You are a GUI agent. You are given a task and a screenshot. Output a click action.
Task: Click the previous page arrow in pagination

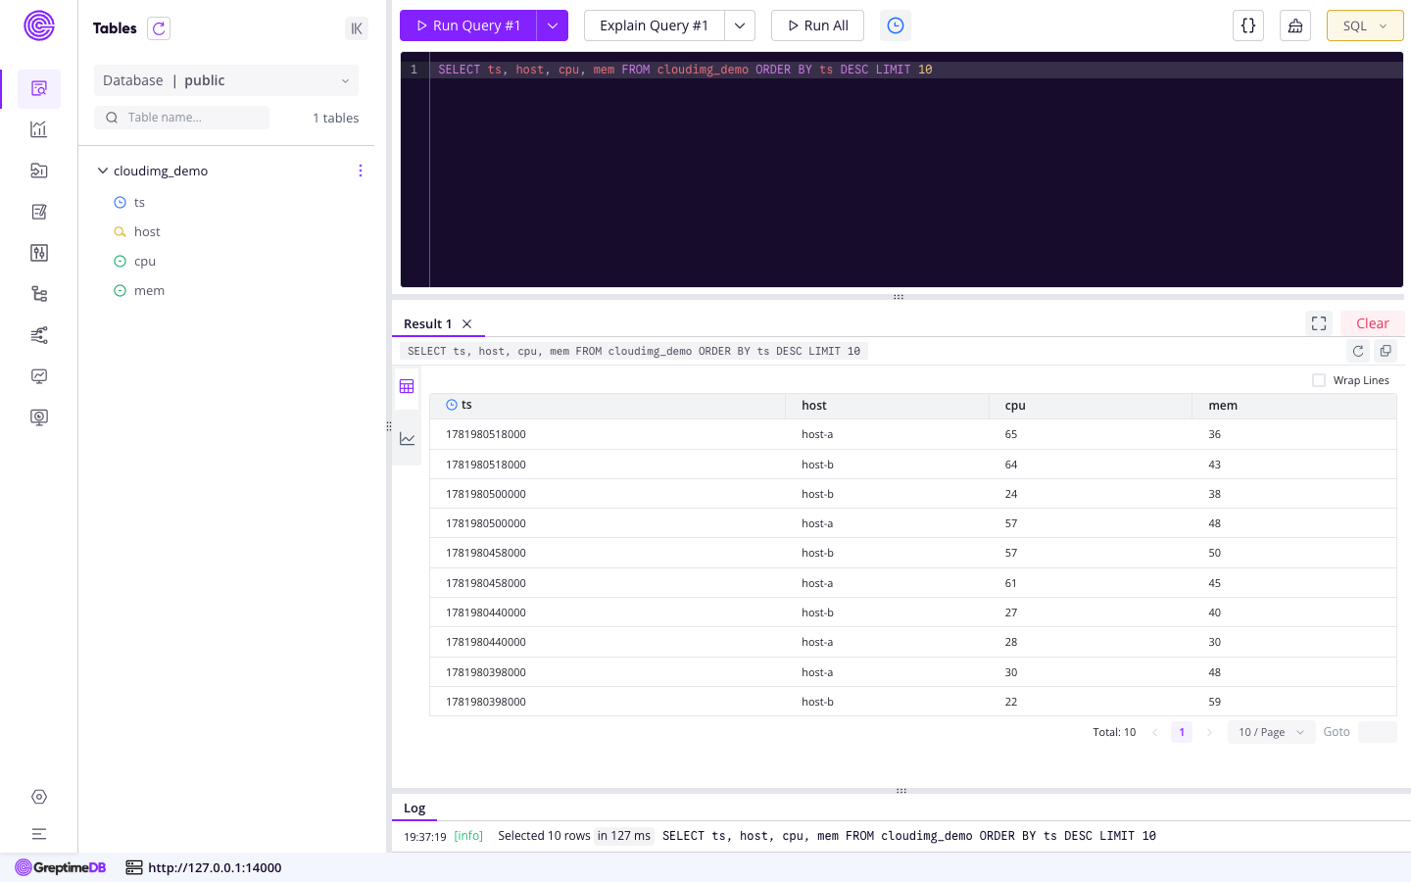click(1154, 732)
